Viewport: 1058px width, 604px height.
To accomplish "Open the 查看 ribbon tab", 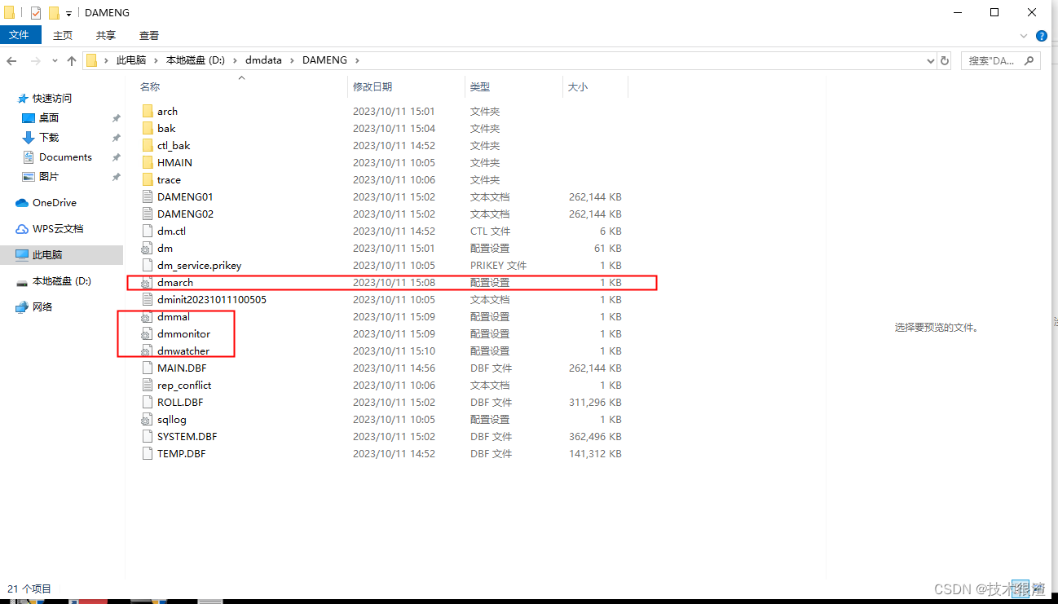I will point(149,35).
